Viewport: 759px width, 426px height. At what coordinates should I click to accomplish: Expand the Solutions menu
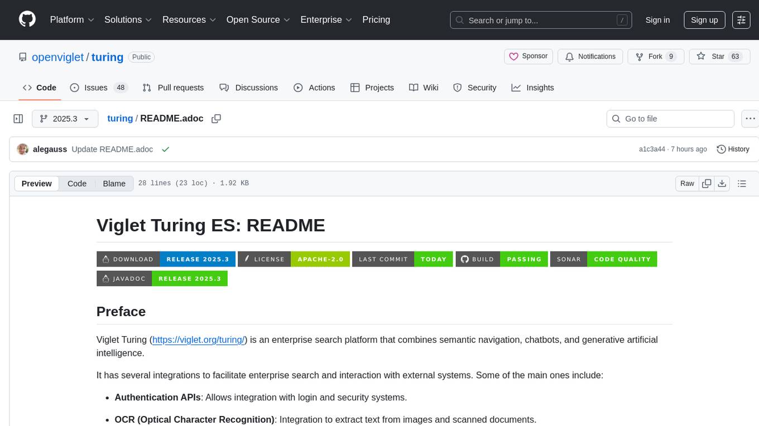coord(128,20)
